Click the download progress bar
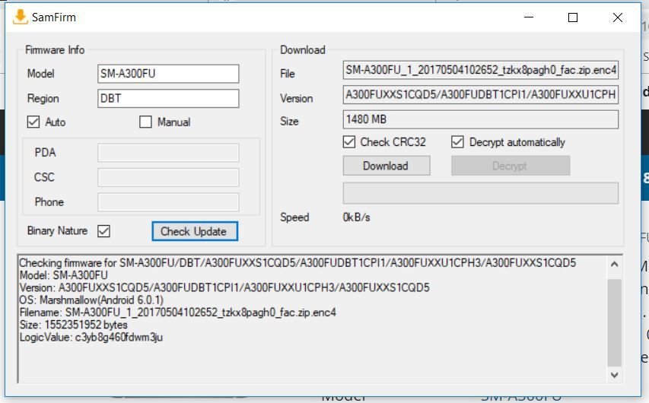This screenshot has width=649, height=403. click(481, 193)
